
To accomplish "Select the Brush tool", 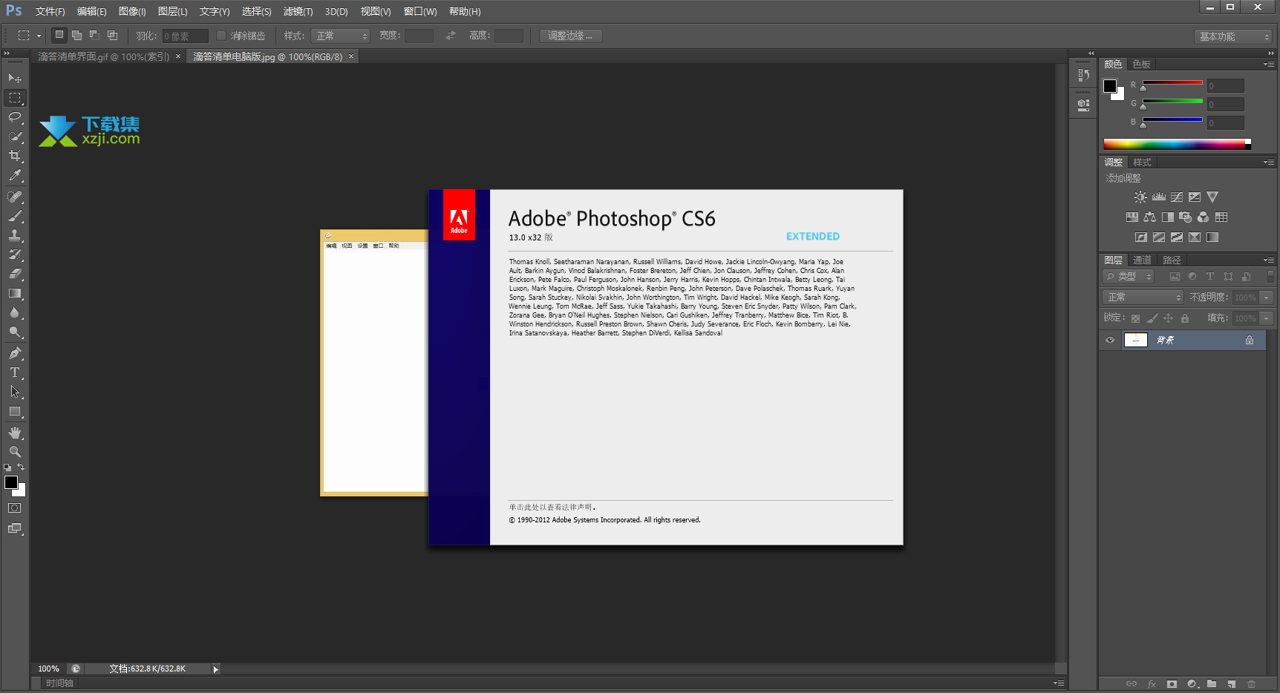I will coord(15,216).
